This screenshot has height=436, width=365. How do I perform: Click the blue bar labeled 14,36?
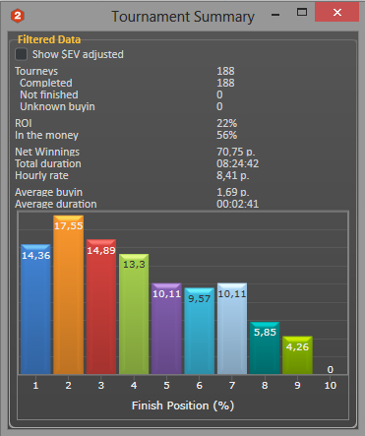click(x=35, y=309)
